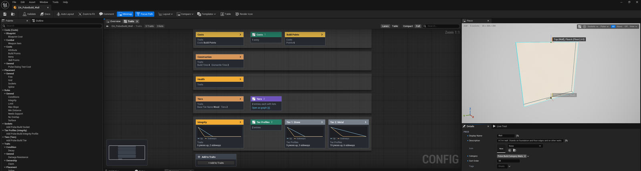Viewport: 641px width, 171px height.
Task: Remove the Pulse.Build.Category.Walls tag
Action: [x=525, y=156]
